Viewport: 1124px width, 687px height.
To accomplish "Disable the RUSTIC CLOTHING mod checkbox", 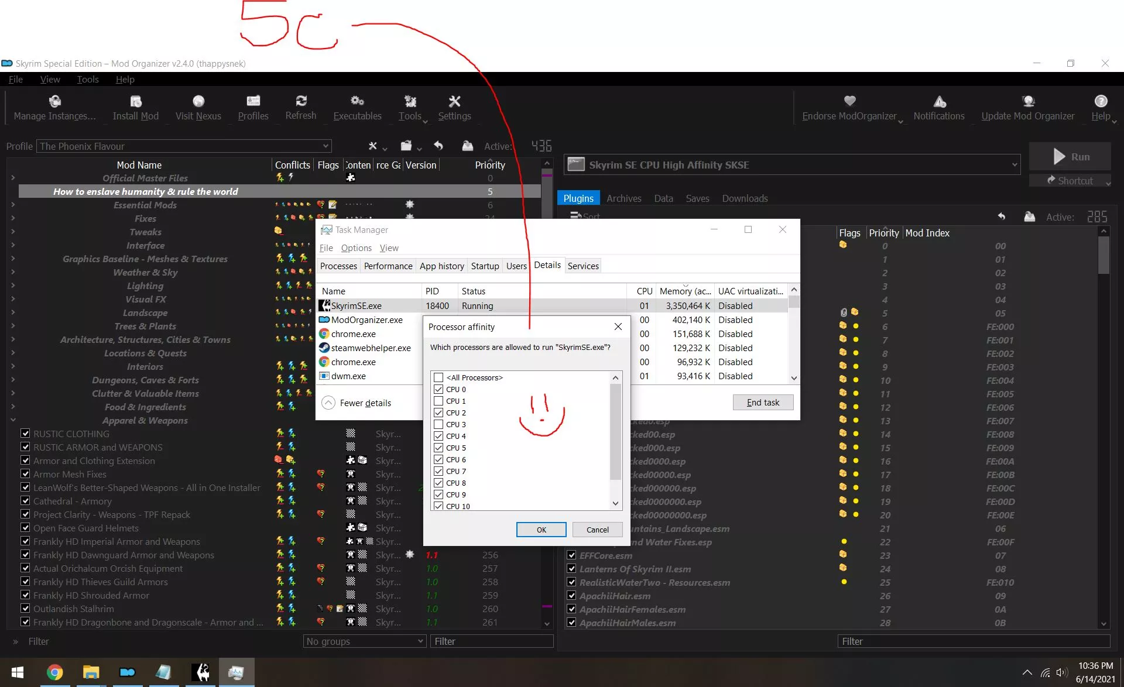I will point(25,434).
